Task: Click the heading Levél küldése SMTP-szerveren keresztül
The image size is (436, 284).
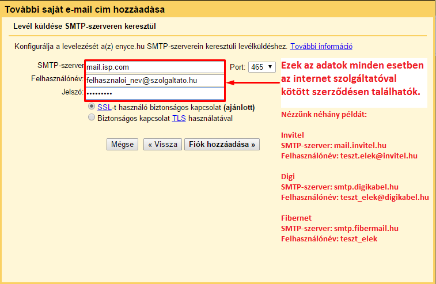Action: click(85, 26)
